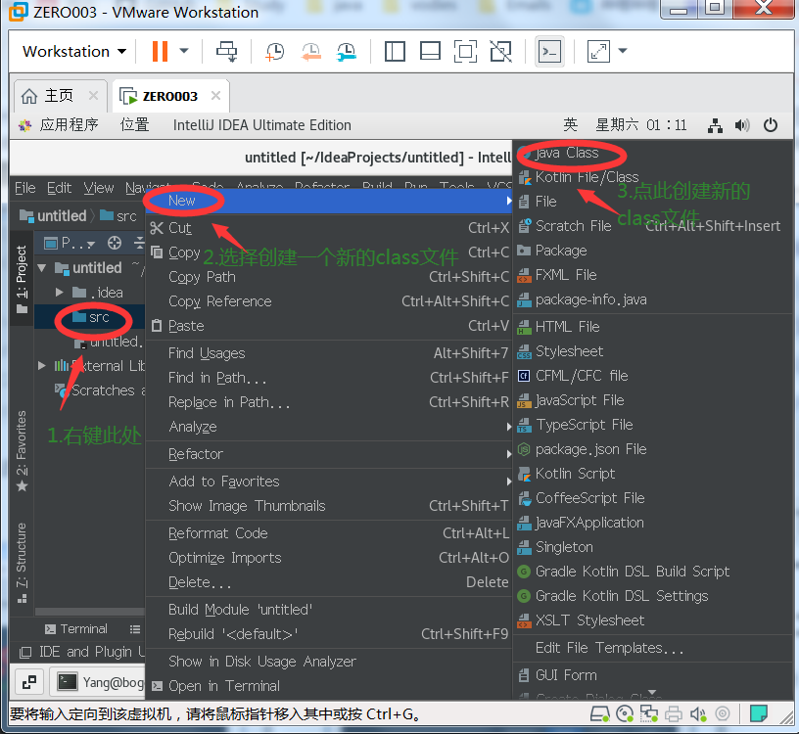The width and height of the screenshot is (799, 734).
Task: Create a new Stylesheet
Action: [653, 351]
